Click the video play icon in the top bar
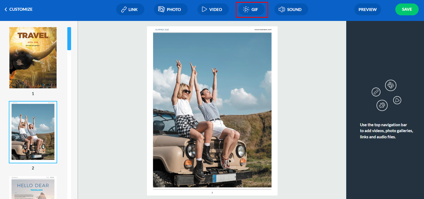Screen dimensions: 424x199 pyautogui.click(x=204, y=9)
